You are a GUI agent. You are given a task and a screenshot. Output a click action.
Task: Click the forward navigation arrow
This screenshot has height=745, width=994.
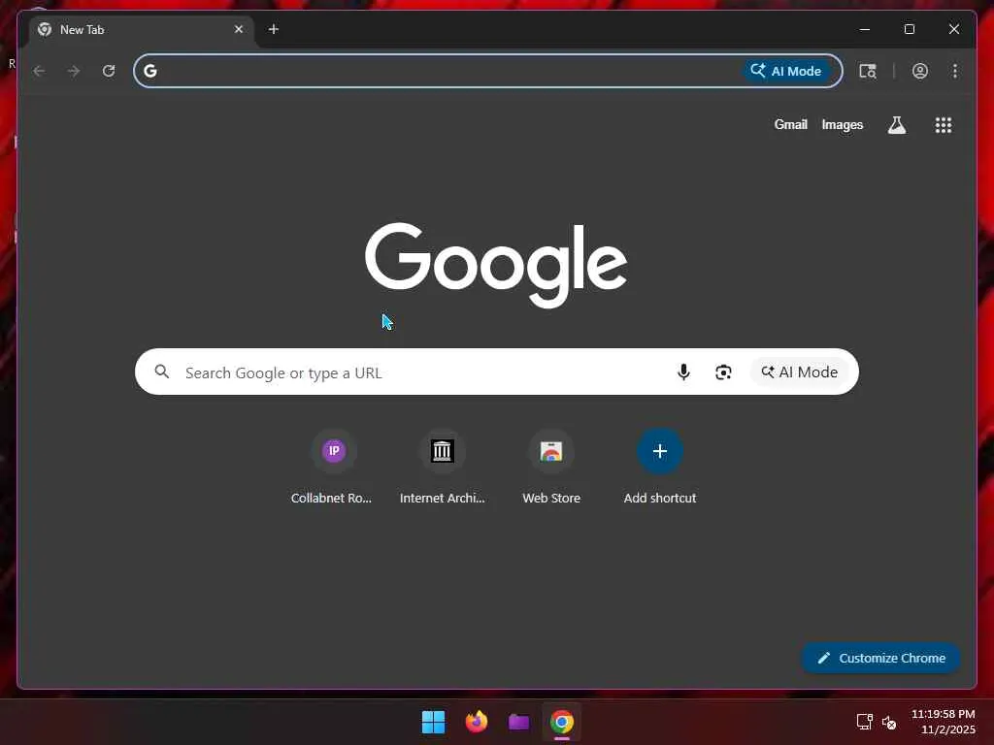click(74, 71)
